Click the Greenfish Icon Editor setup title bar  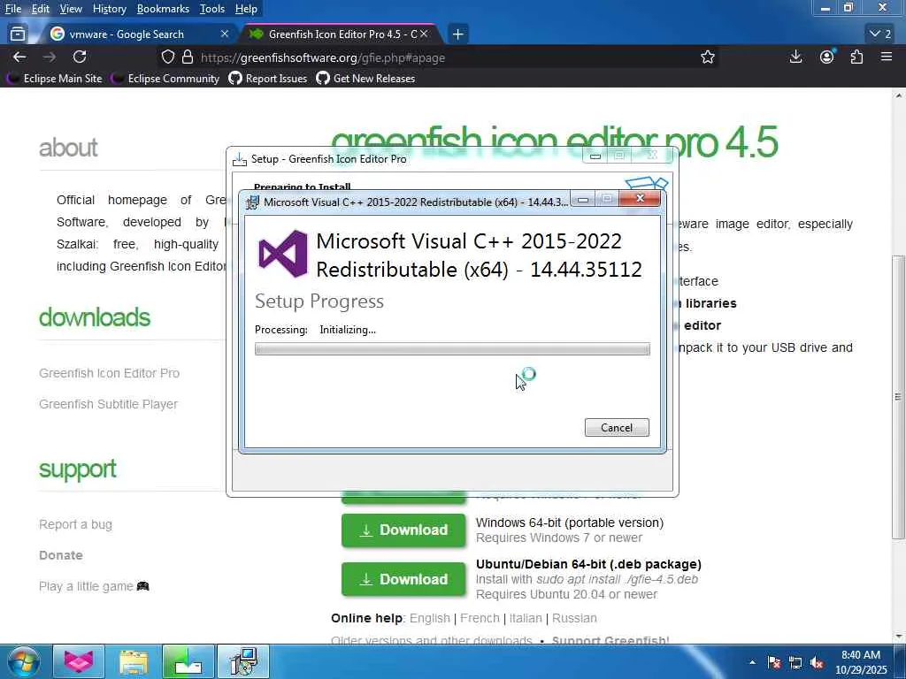pyautogui.click(x=404, y=159)
